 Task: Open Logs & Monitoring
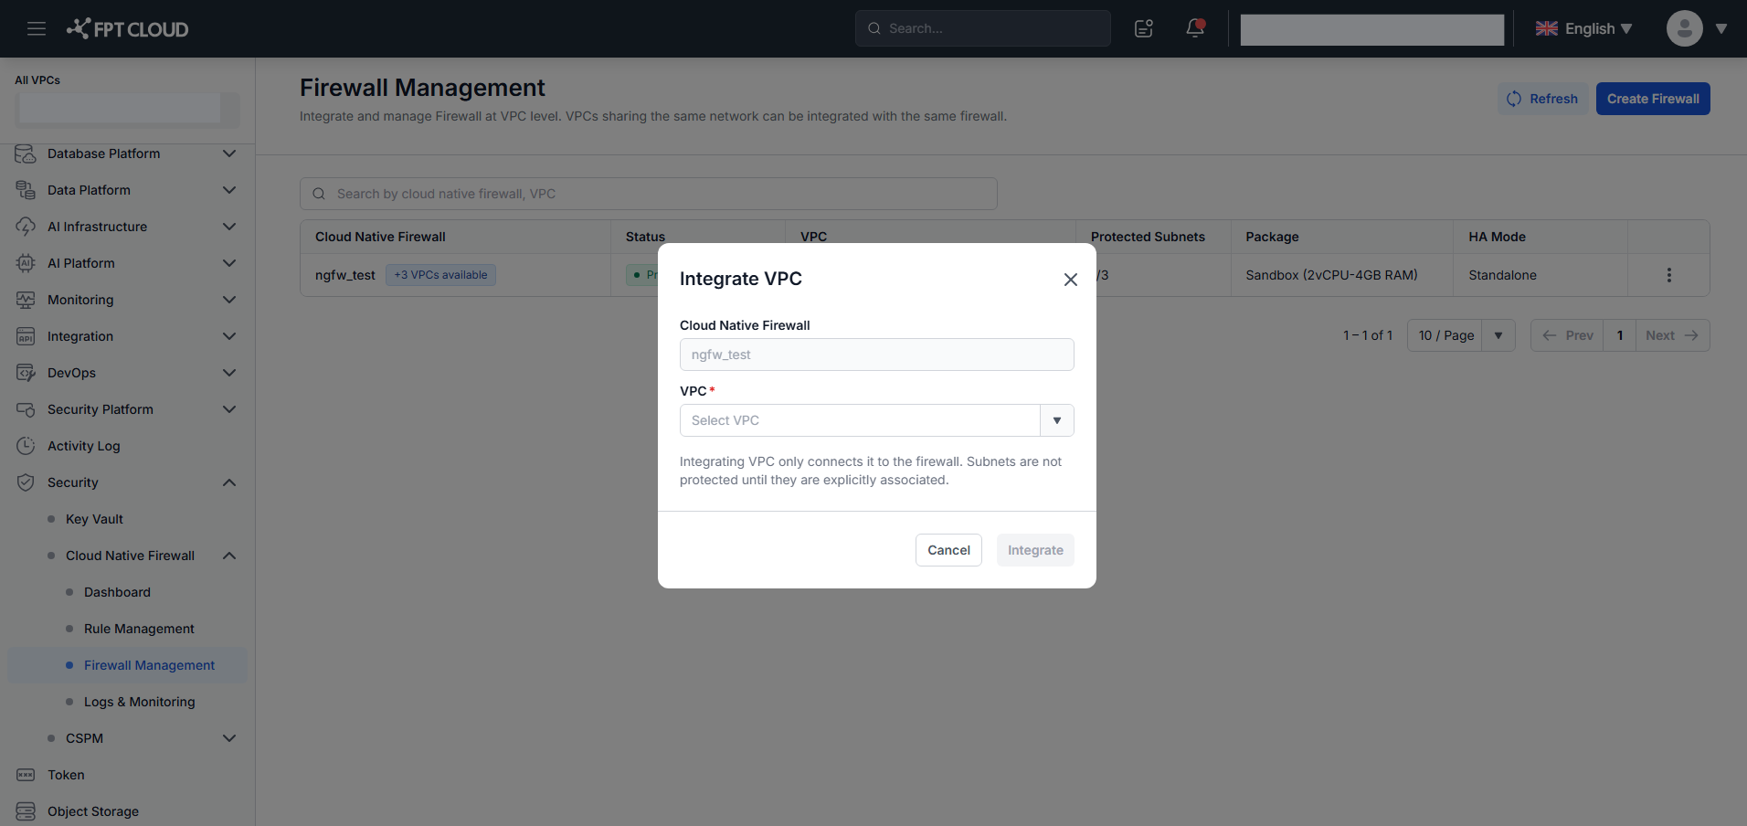(x=139, y=702)
